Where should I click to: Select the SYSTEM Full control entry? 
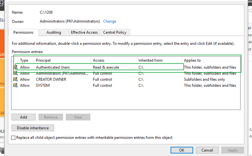click(102, 85)
